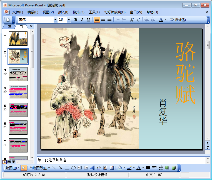This screenshot has height=180, width=212.
Task: Select slide 5 thumbnail
Action: coord(18,110)
